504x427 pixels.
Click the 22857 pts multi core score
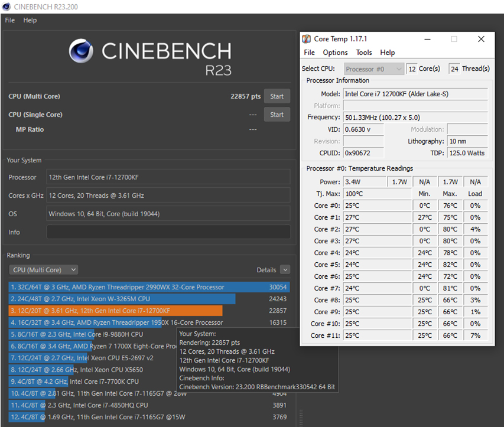(x=246, y=96)
